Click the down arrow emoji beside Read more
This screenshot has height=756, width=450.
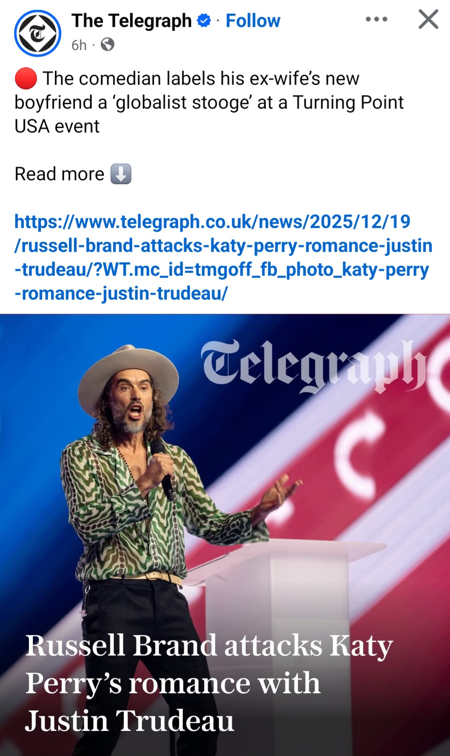[121, 174]
